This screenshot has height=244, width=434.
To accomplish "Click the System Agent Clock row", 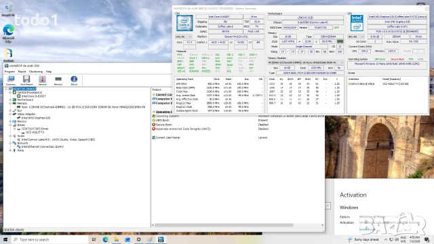I will [x=219, y=110].
